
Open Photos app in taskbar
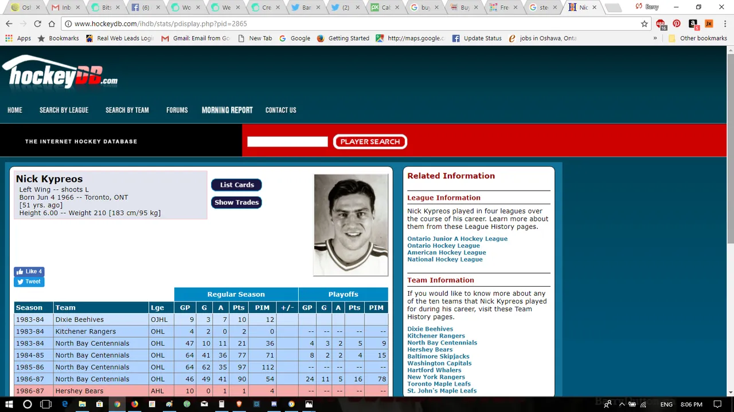click(309, 404)
